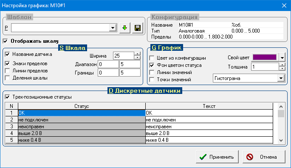Click the purple Свой цвет swatch

(265, 57)
